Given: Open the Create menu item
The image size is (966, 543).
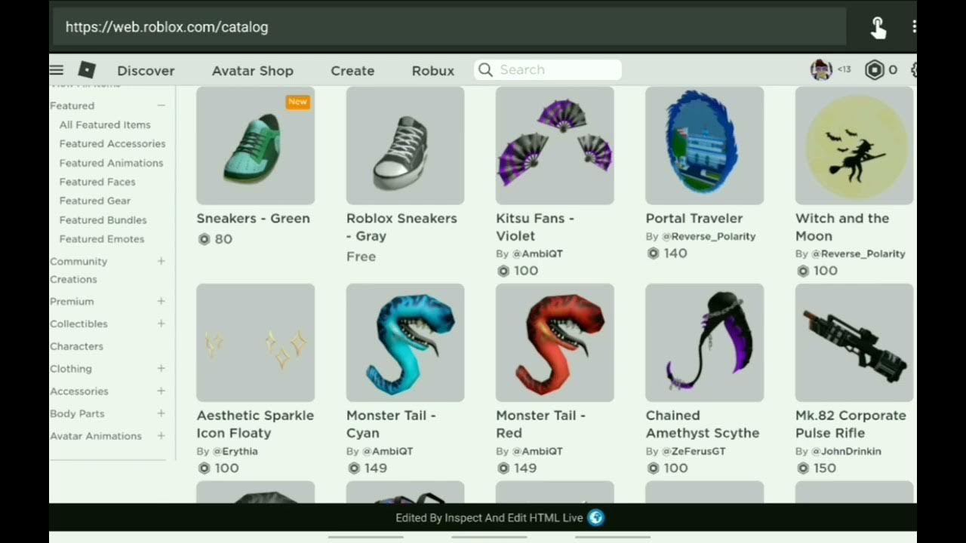Looking at the screenshot, I should [352, 70].
